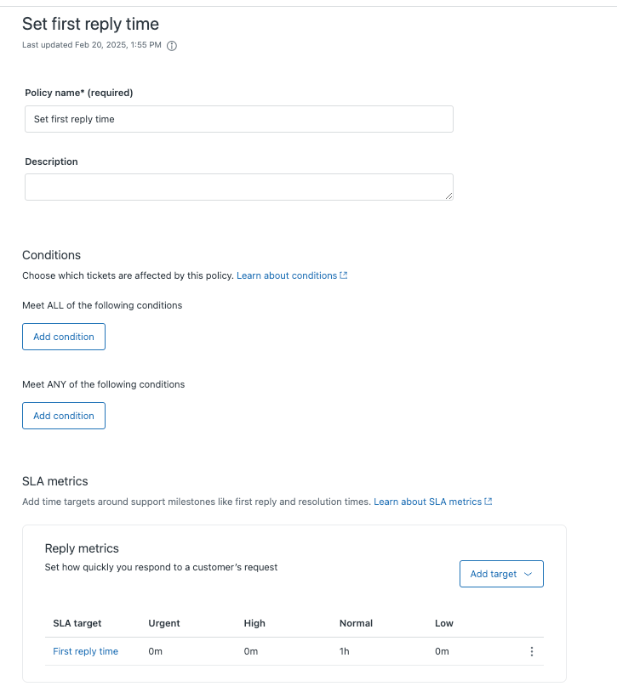
Task: Select the High target value 0m
Action: coord(249,650)
